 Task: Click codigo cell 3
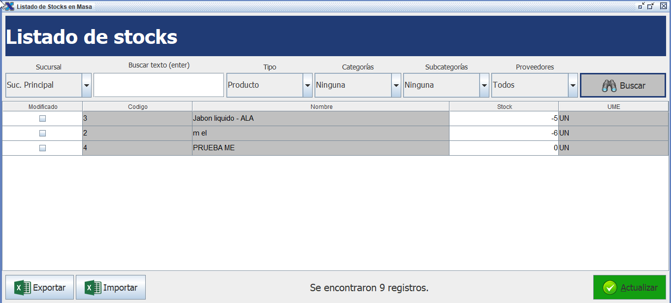pos(137,119)
